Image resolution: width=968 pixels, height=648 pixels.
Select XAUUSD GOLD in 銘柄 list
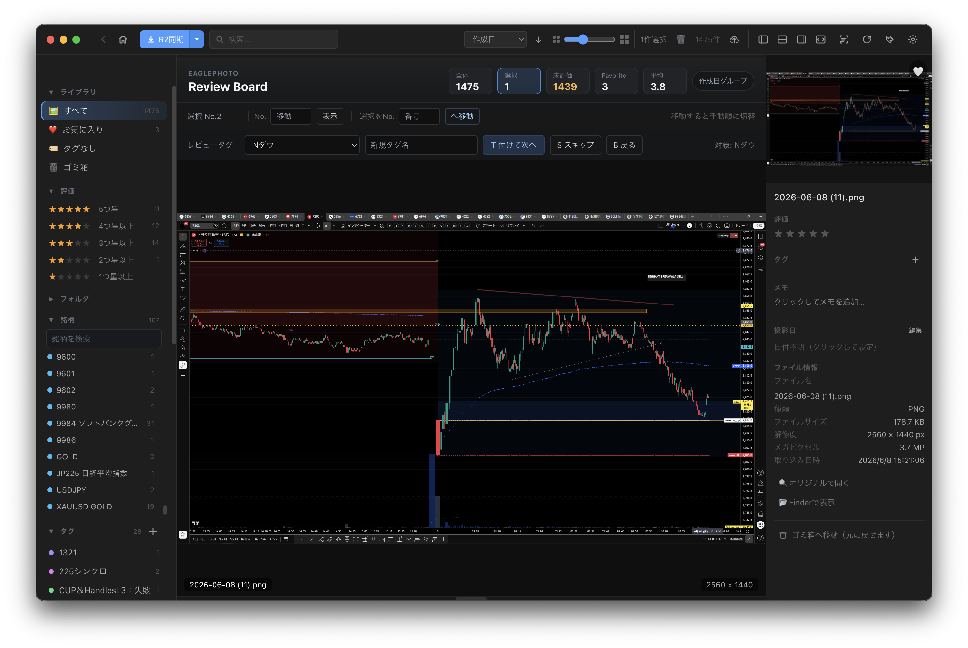coord(101,506)
